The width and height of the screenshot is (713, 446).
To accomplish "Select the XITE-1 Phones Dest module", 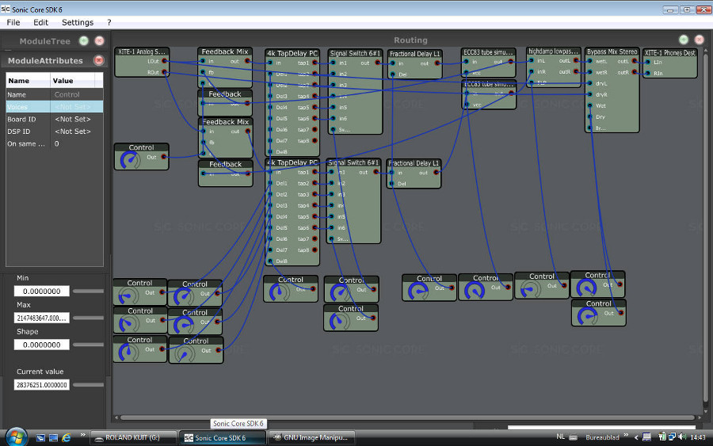I will coord(669,52).
